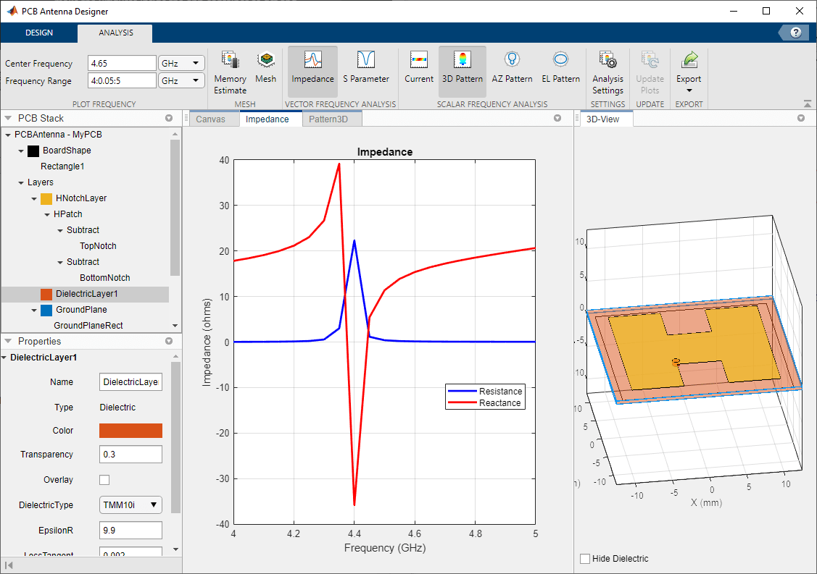Click the Transparency input field

(x=130, y=455)
